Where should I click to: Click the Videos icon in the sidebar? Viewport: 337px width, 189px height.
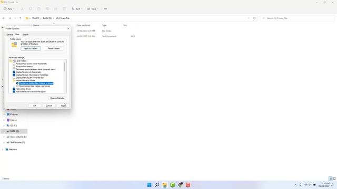pyautogui.click(x=8, y=120)
